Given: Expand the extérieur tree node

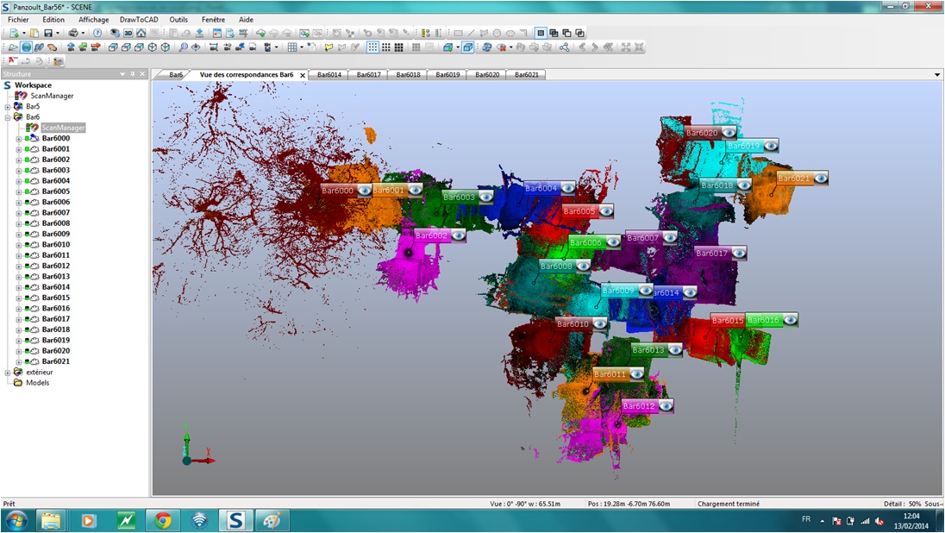Looking at the screenshot, I should pyautogui.click(x=8, y=373).
